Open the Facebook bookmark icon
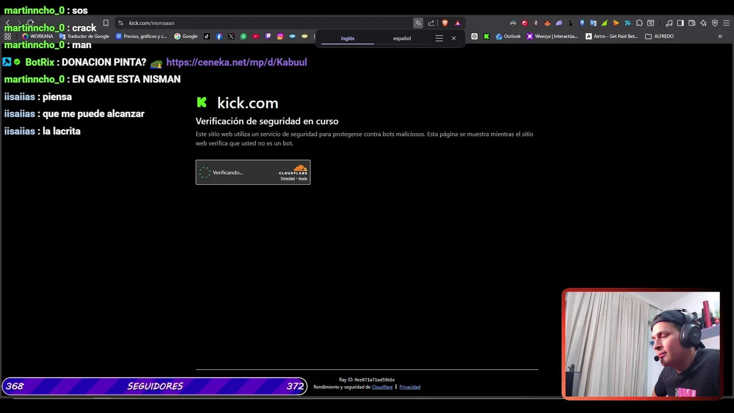734x413 pixels. pyautogui.click(x=219, y=36)
